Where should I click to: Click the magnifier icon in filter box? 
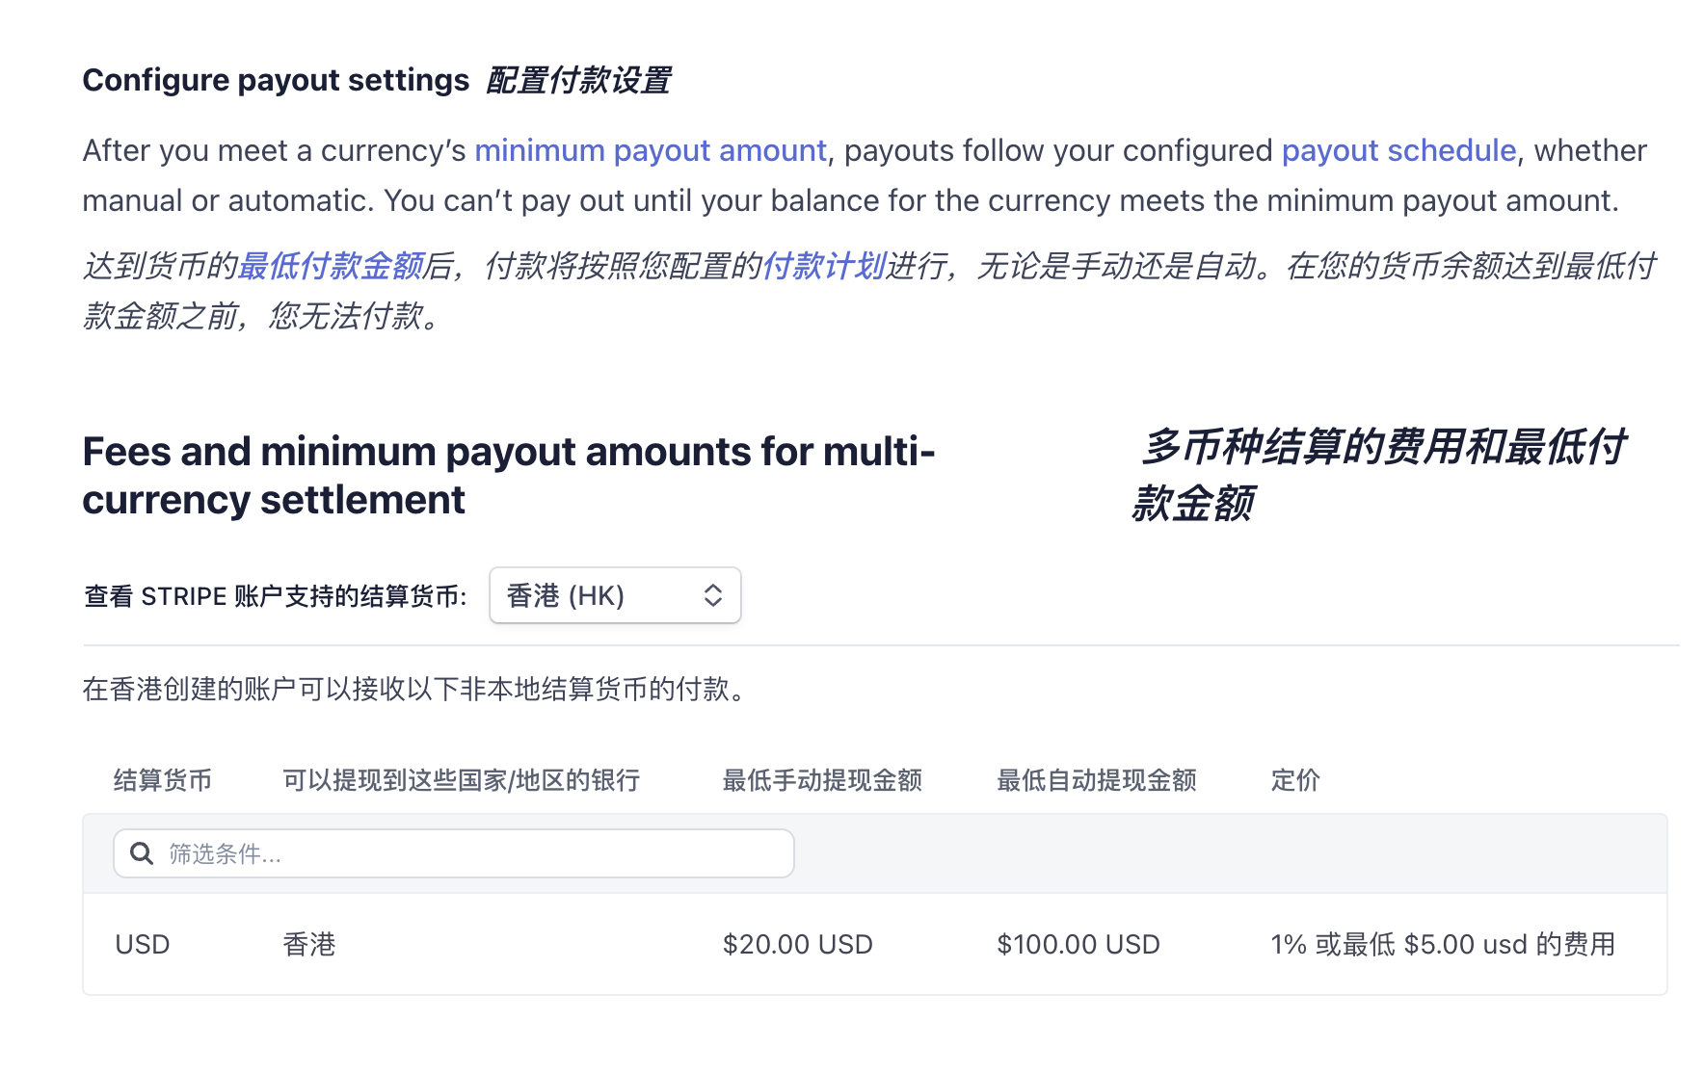pos(142,853)
